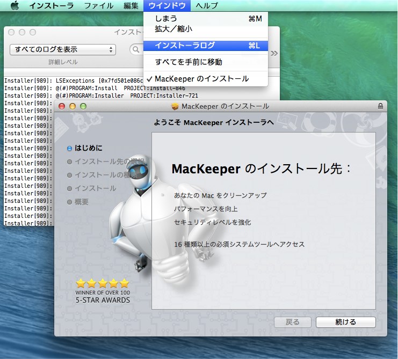
Task: Minimize the MacKeeper installer window
Action: pos(73,106)
